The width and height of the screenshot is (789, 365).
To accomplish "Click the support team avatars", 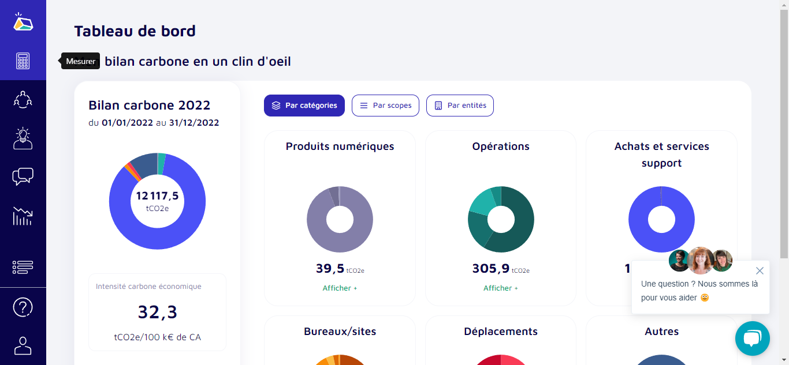I will coord(701,261).
